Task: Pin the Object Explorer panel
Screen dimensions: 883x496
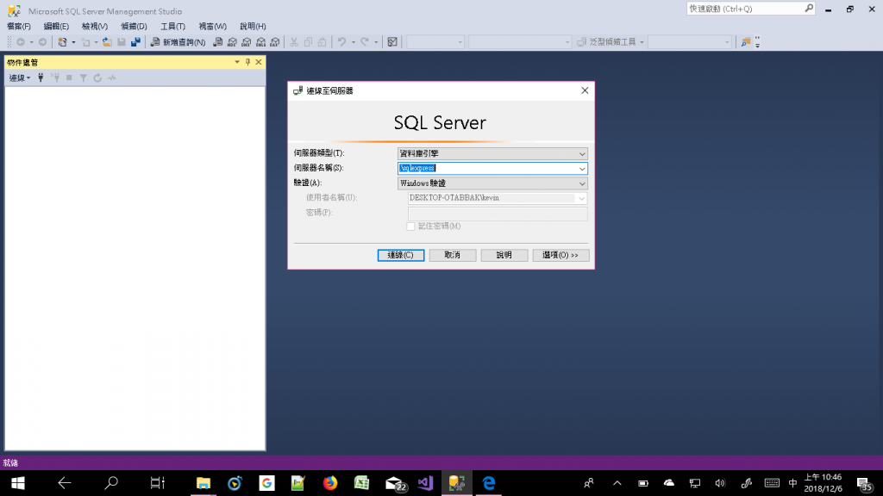Action: click(x=247, y=62)
